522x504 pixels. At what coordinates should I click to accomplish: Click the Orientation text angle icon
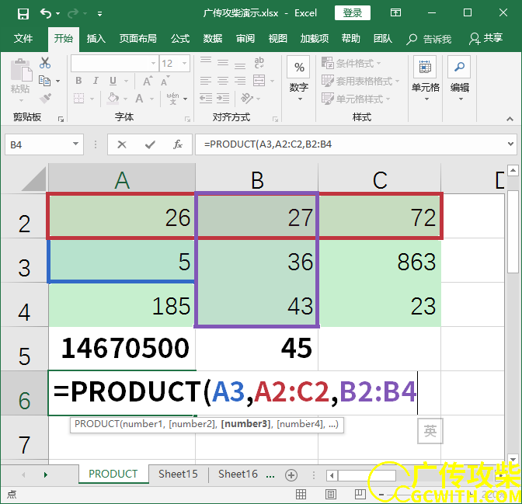pyautogui.click(x=247, y=99)
